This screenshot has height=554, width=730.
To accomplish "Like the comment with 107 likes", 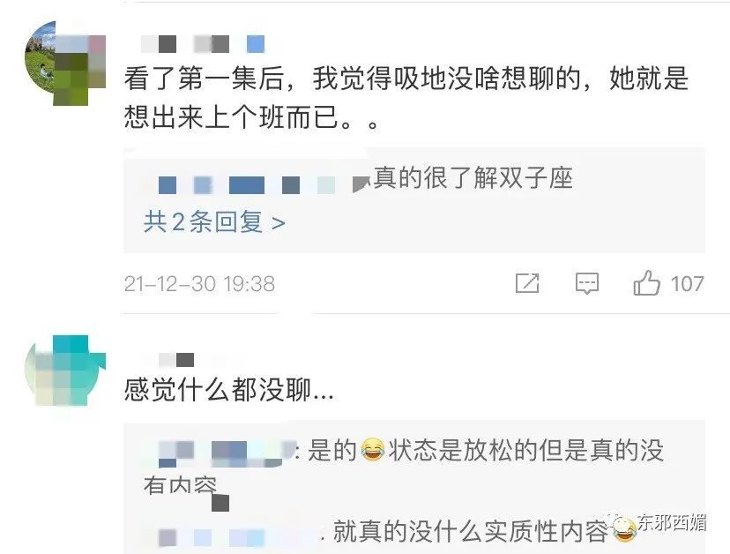I will [x=646, y=283].
